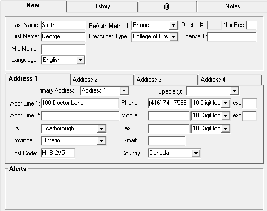Screen dimensions: 267x211
Task: Open the paperclip attachments tab
Action: [167, 7]
